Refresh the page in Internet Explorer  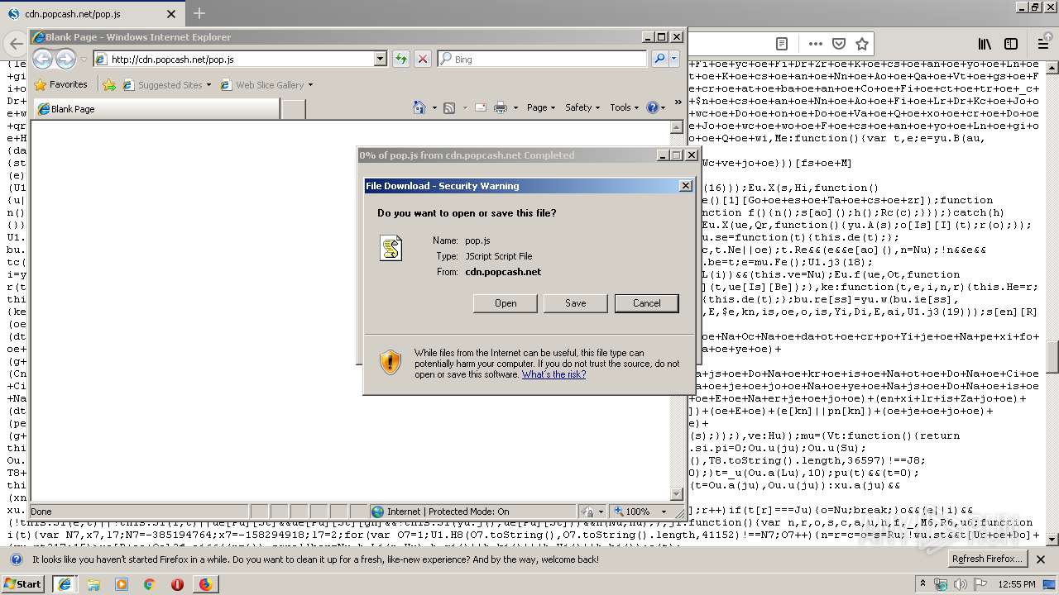tap(400, 59)
